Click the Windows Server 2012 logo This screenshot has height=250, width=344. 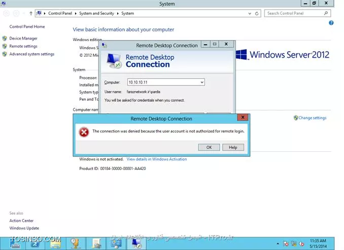tap(283, 55)
